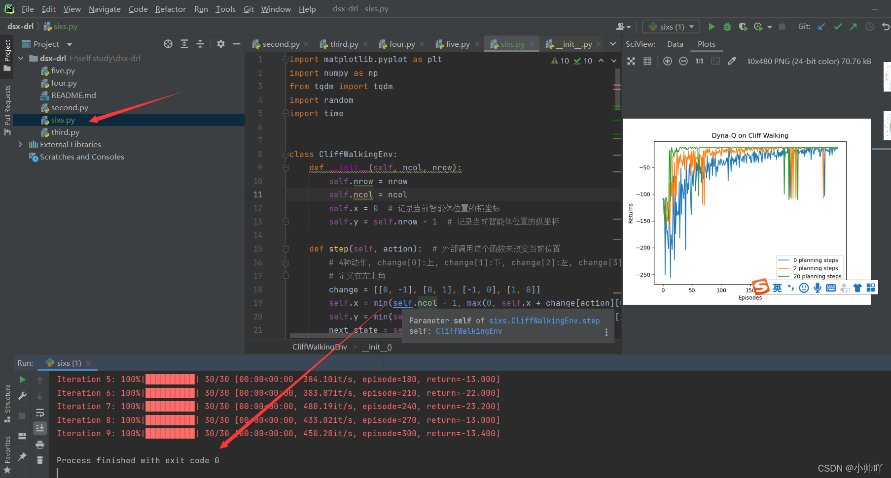Open the user account dropdown in toolbar
891x478 pixels.
(623, 27)
